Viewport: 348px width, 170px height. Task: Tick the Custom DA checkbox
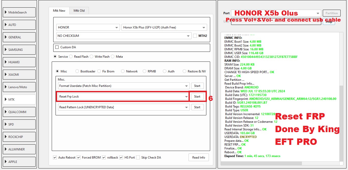57,47
